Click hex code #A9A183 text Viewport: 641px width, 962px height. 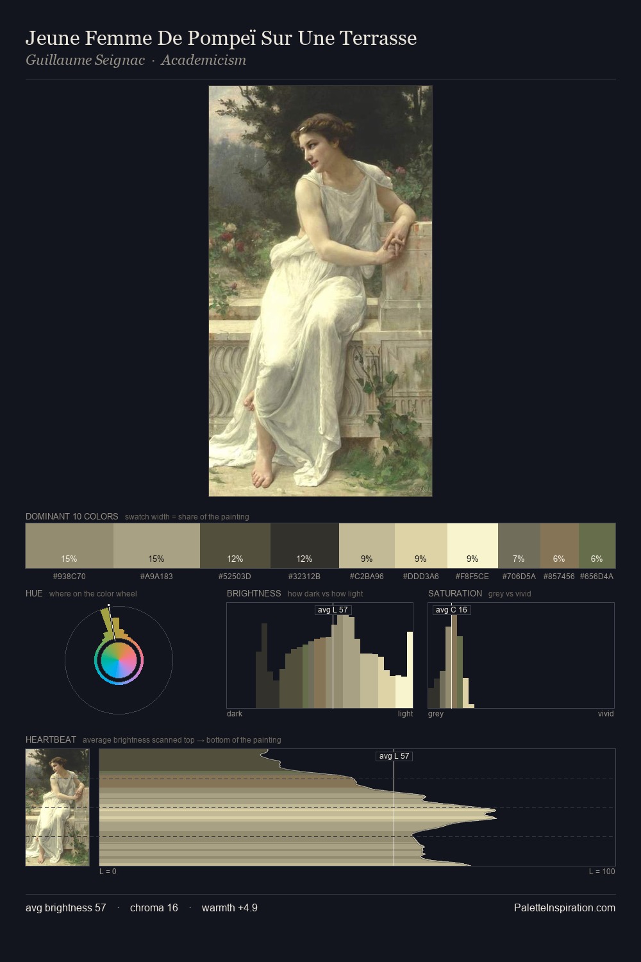(x=156, y=577)
